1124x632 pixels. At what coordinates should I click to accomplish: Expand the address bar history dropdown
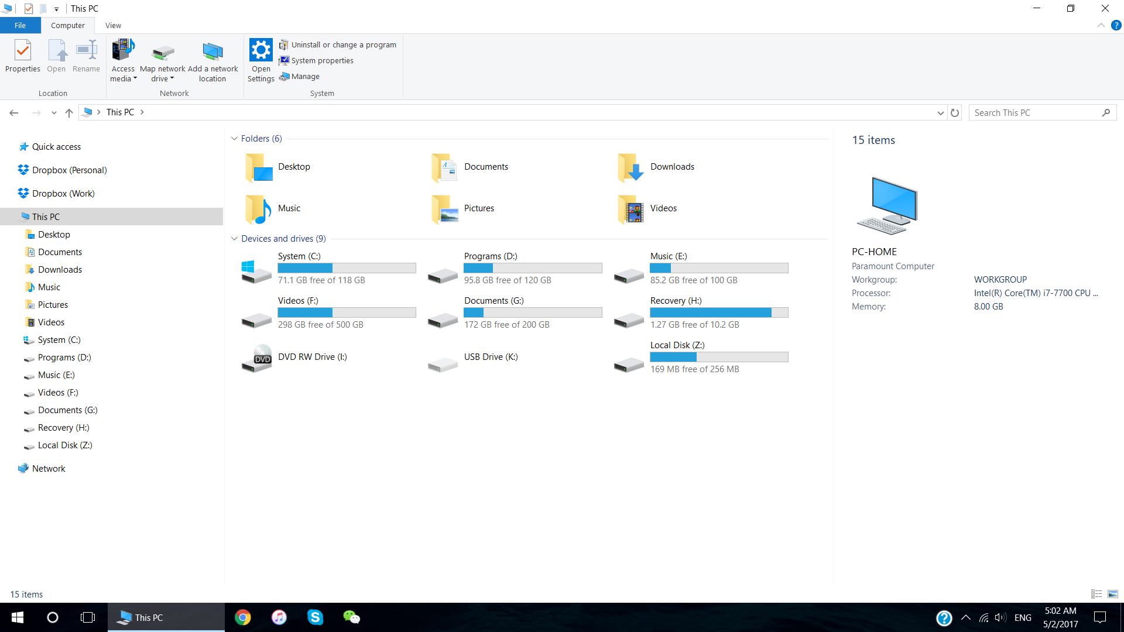click(941, 112)
